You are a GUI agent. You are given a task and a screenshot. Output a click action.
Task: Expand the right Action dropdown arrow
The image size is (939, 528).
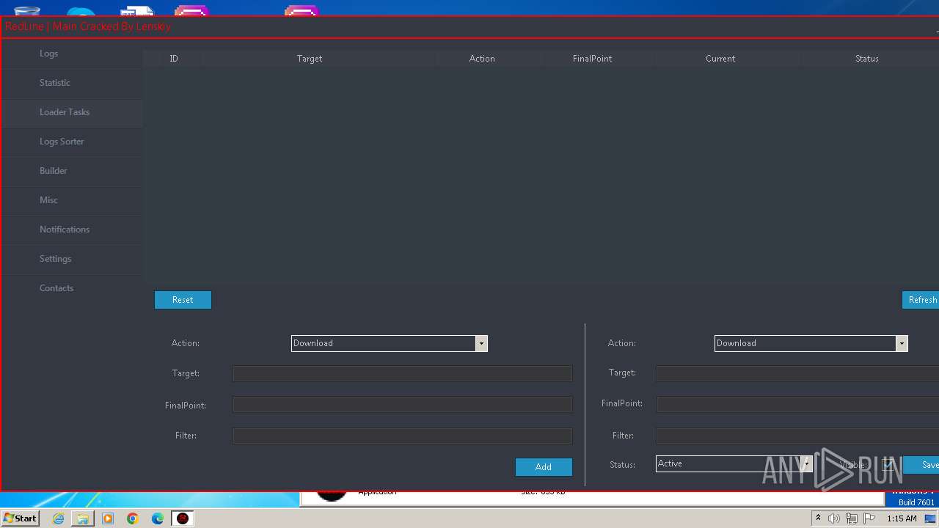[x=902, y=343]
